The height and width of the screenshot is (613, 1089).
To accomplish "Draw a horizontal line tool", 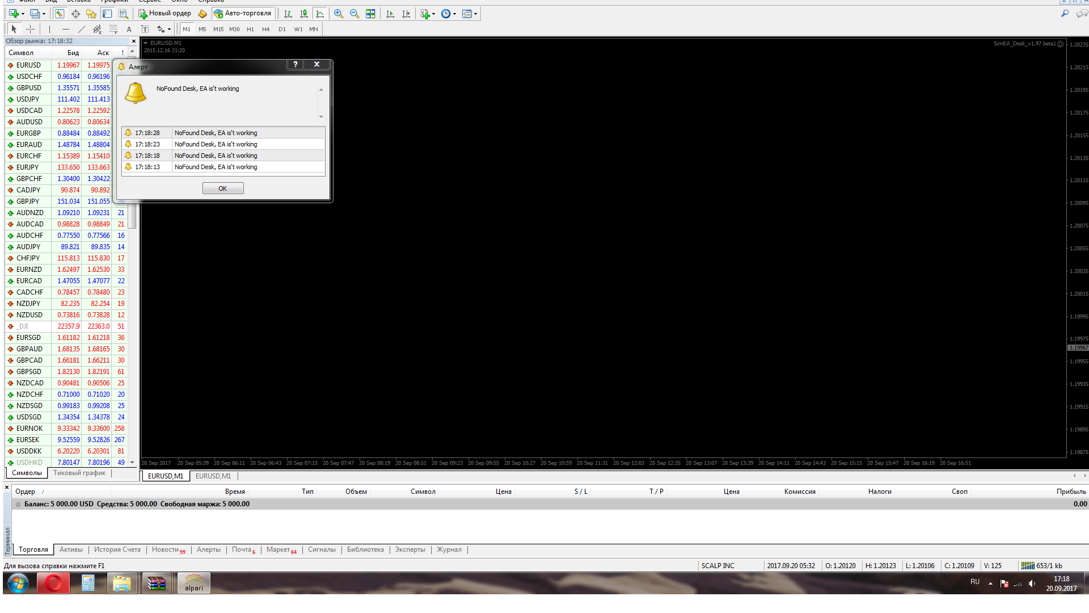I will [x=66, y=29].
